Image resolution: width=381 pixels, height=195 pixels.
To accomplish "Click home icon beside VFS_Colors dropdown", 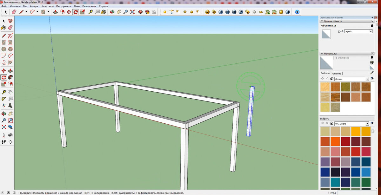I will [332, 123].
